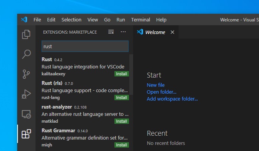Install the Rust Grammar extension
259x151 pixels.
click(x=122, y=145)
